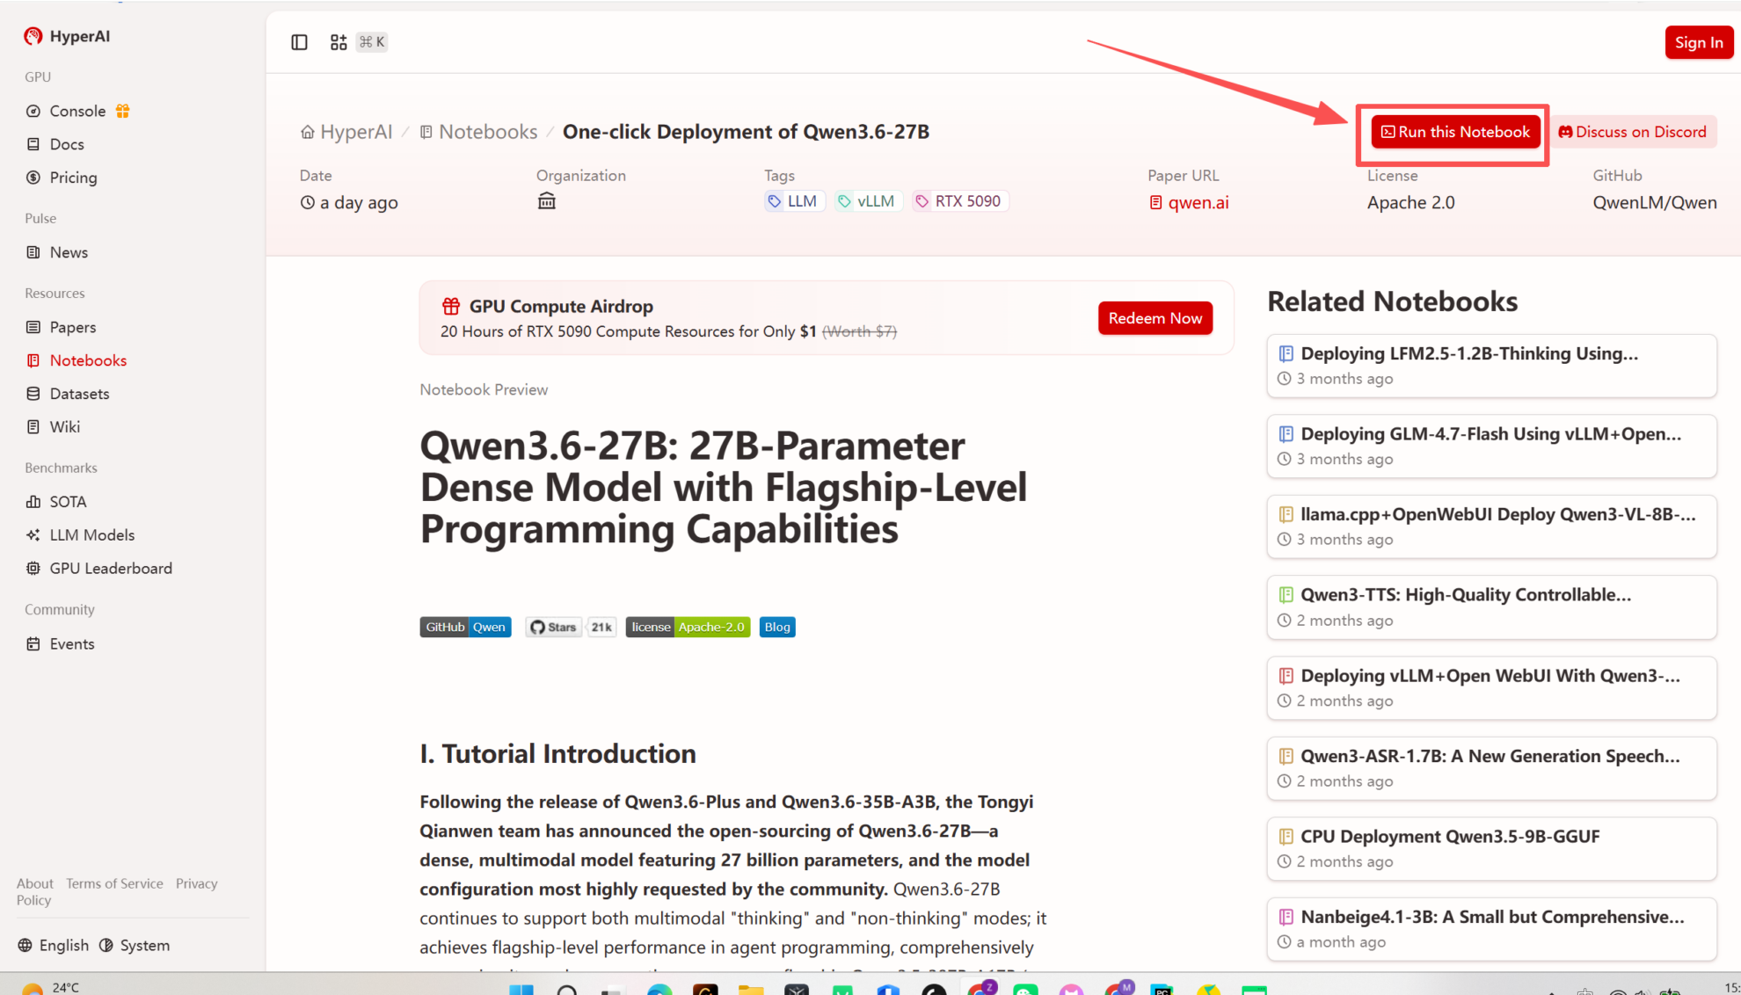Click the organization building icon
1741x995 pixels.
(546, 201)
